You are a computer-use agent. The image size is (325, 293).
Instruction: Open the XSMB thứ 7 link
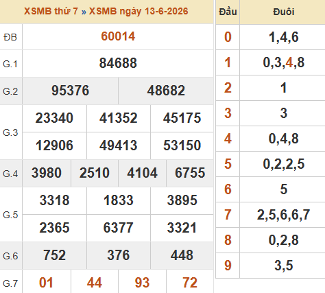click(x=51, y=11)
